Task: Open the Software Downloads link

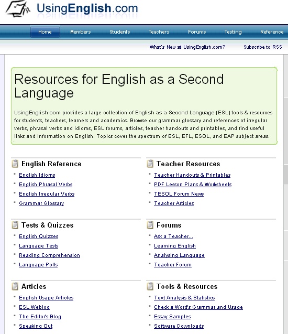Action: point(179,326)
